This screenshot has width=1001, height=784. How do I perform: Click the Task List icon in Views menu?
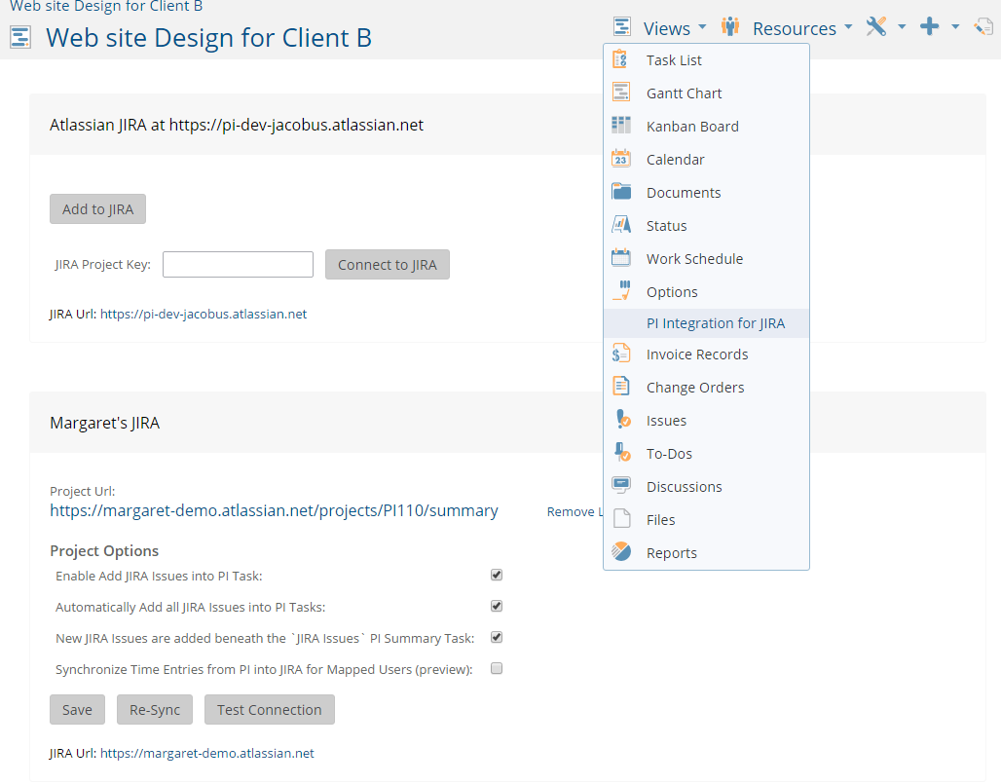[620, 59]
